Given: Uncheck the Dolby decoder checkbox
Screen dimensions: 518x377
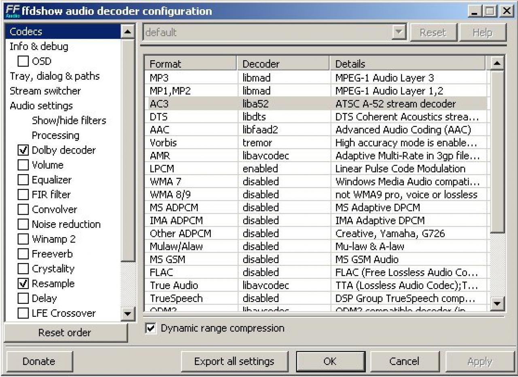Looking at the screenshot, I should (x=23, y=150).
